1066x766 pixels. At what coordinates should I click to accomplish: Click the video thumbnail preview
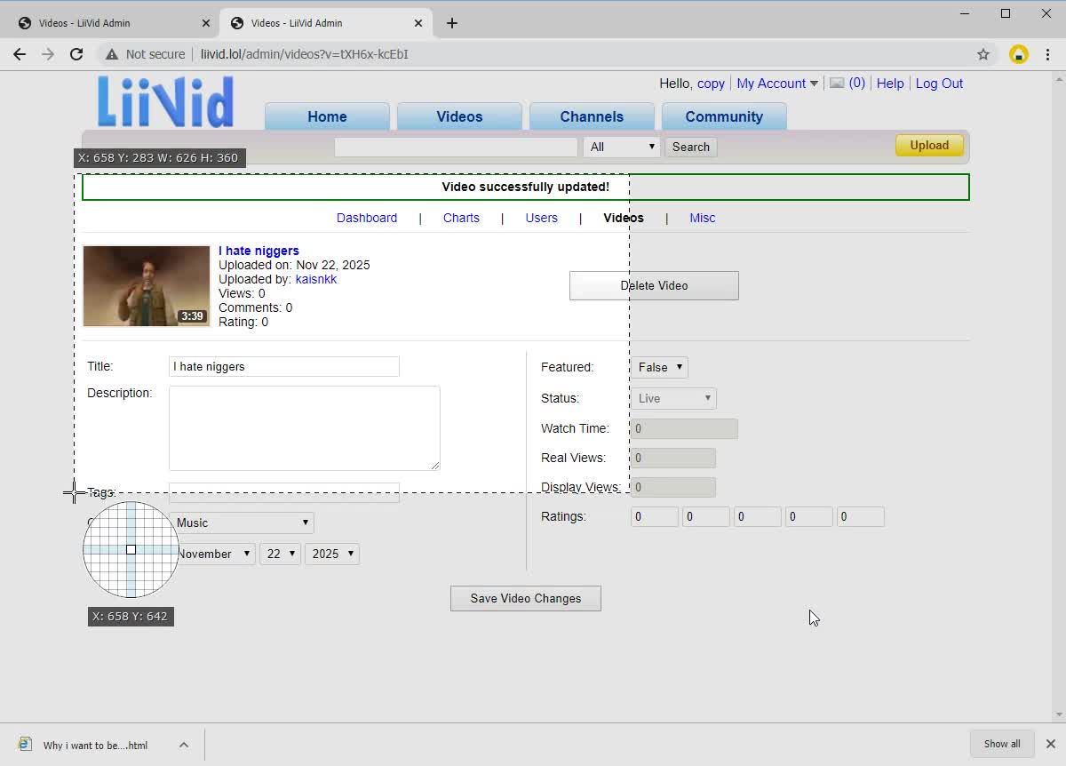point(146,285)
